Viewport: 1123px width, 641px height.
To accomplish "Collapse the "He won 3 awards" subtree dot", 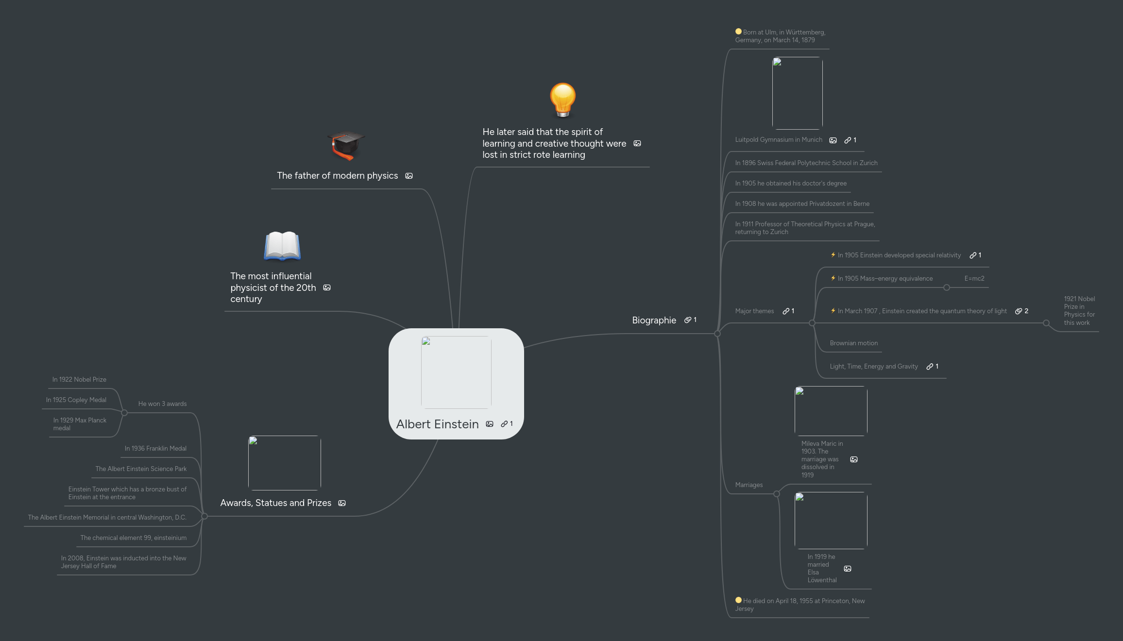I will [124, 412].
